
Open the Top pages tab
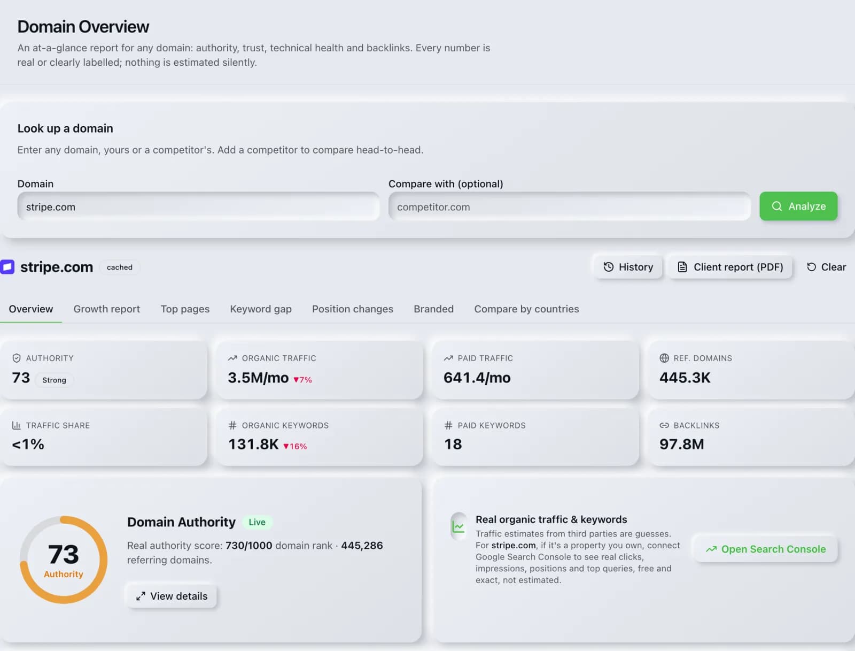185,309
